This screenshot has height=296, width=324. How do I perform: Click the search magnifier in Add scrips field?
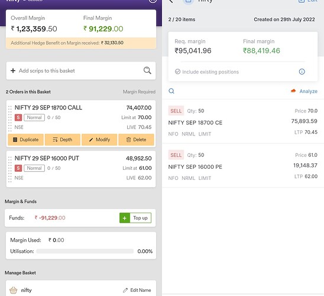click(x=147, y=70)
